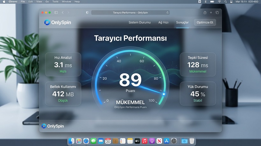261x146 pixels.
Task: Open Music from the dock
Action: point(145,141)
